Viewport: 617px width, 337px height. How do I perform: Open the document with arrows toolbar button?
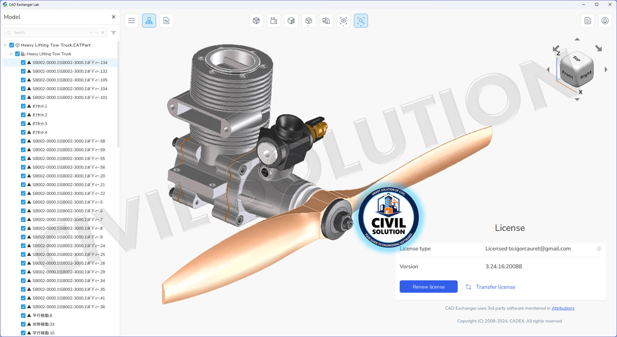[x=166, y=21]
